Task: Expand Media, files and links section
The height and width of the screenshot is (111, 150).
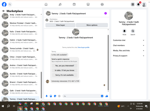Action: tap(129, 50)
